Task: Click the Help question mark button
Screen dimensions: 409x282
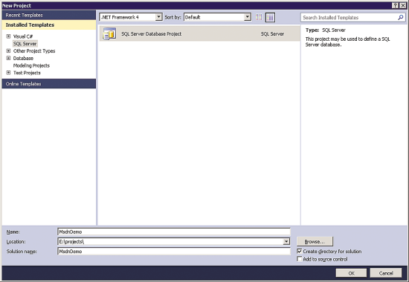Action: click(x=395, y=5)
